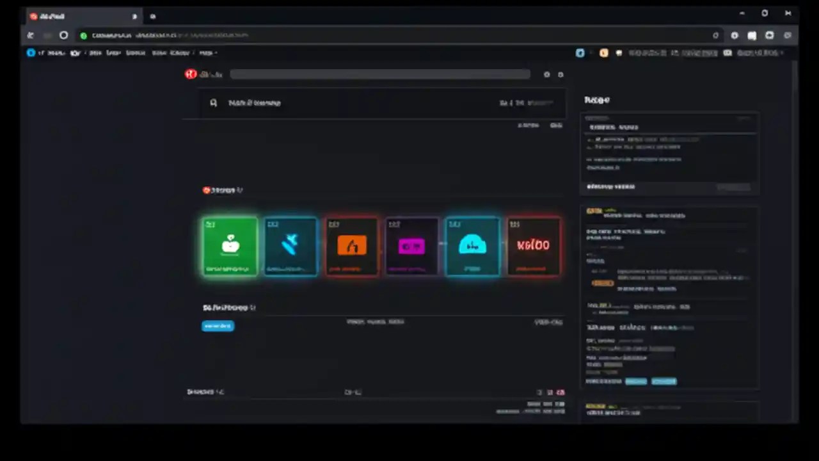The width and height of the screenshot is (819, 461).
Task: Click the reload icon in the address bar
Action: click(x=63, y=35)
